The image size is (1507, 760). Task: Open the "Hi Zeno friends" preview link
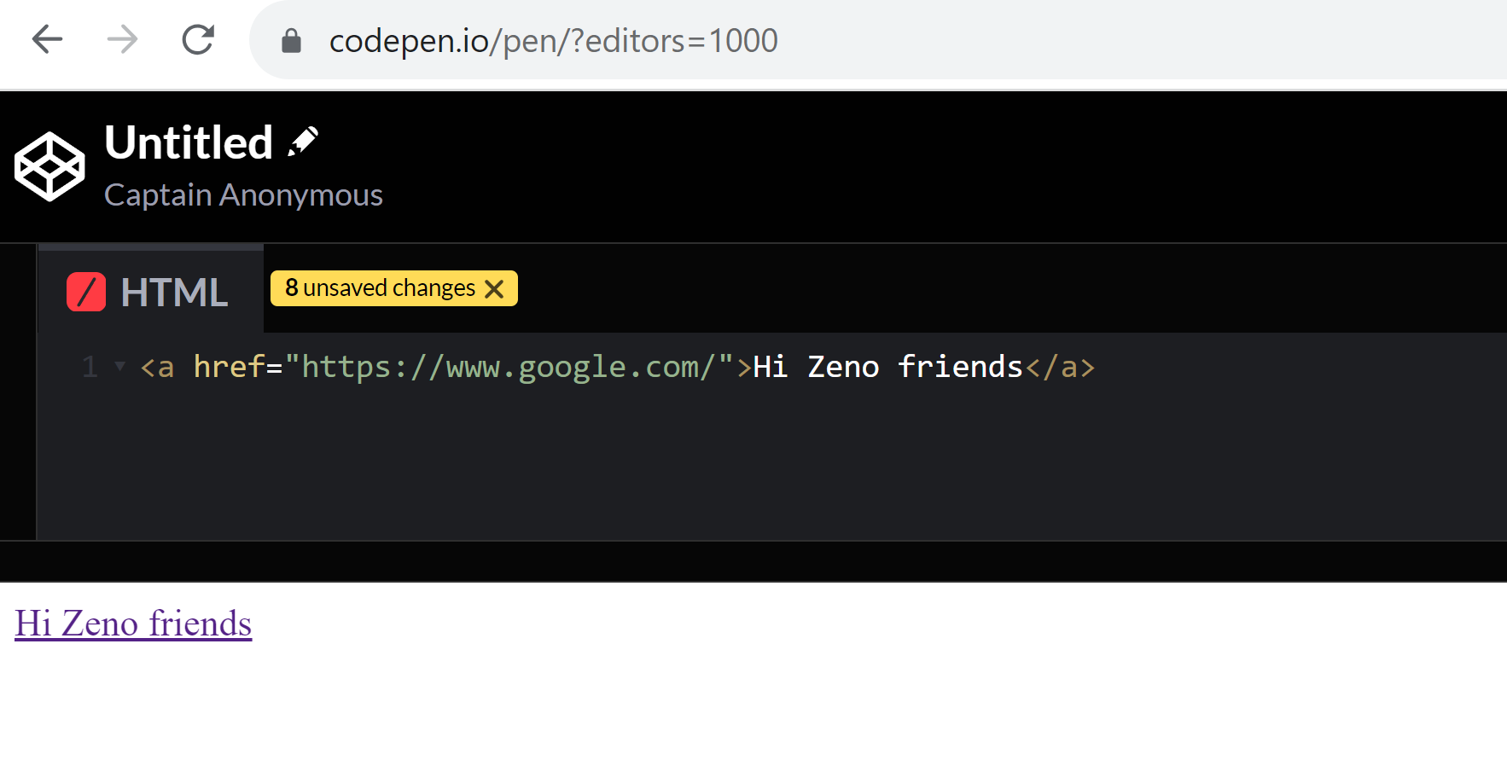[133, 624]
